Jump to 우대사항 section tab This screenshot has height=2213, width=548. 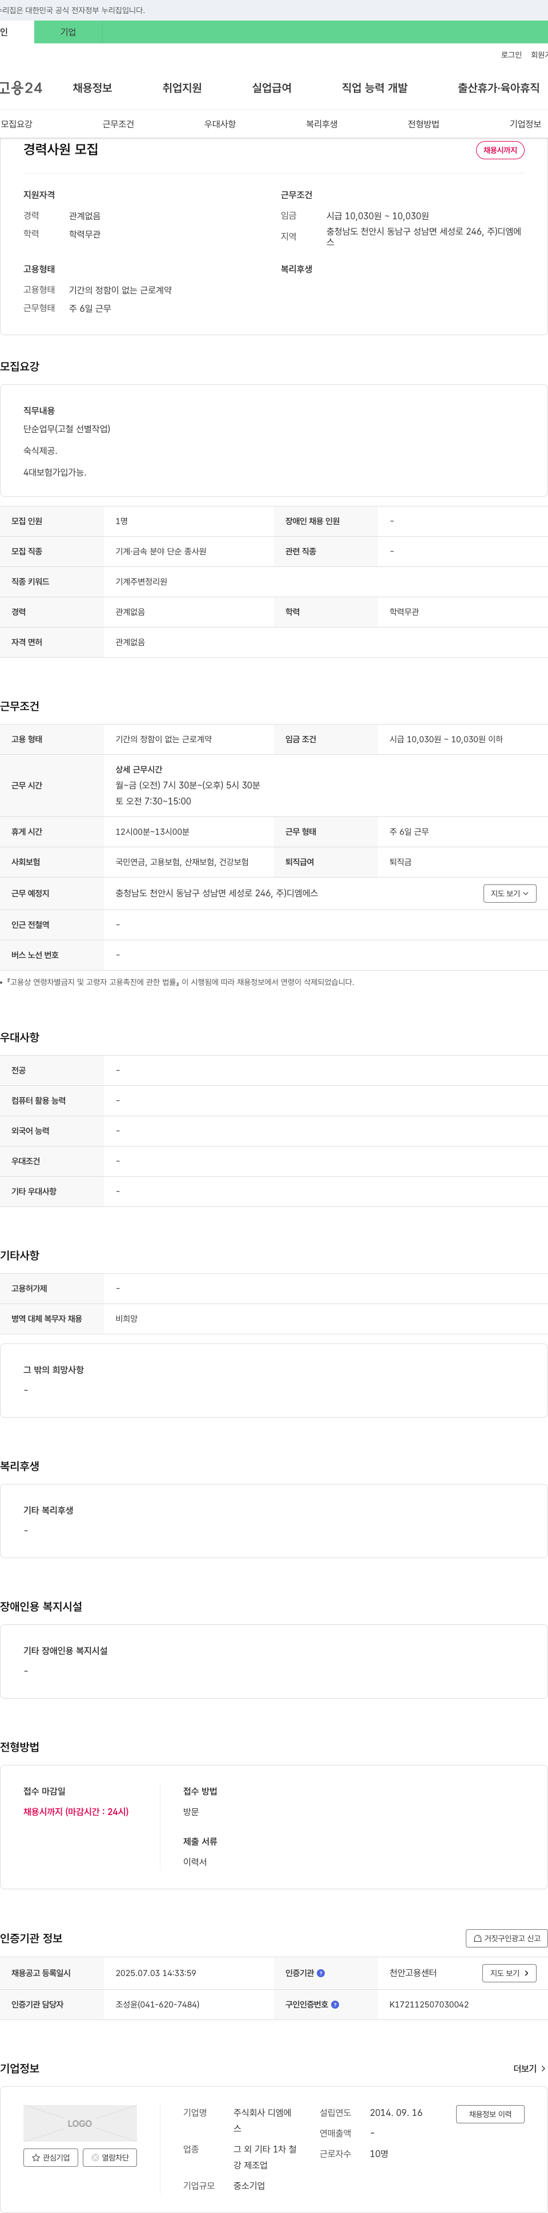[220, 124]
